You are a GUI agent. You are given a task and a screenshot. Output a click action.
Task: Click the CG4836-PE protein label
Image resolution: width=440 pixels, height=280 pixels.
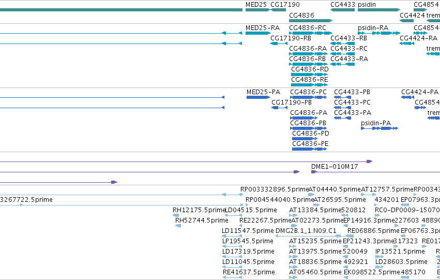310,144
